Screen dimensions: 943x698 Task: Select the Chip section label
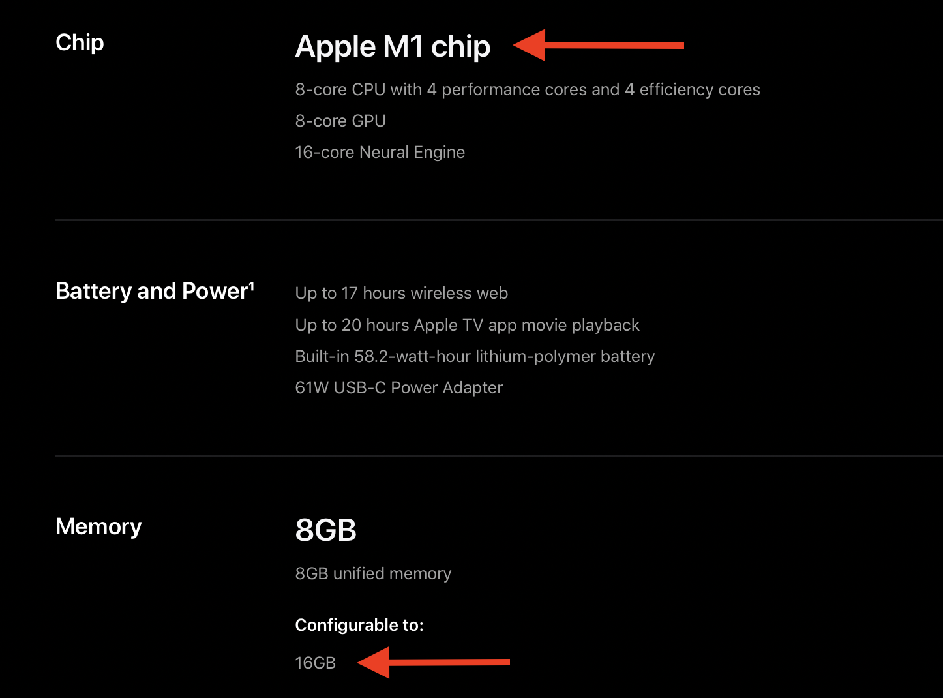coord(80,42)
